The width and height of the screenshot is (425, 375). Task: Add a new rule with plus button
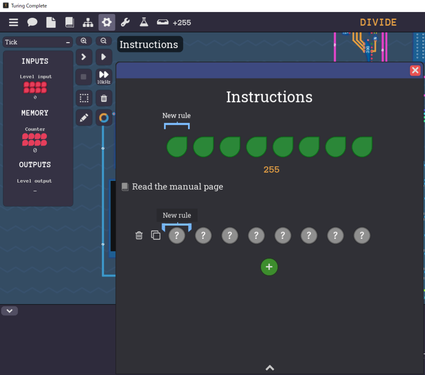[x=269, y=267]
